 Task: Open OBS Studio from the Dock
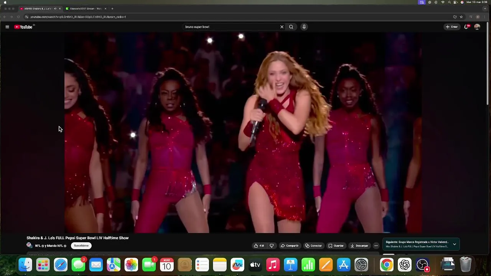[x=422, y=264]
